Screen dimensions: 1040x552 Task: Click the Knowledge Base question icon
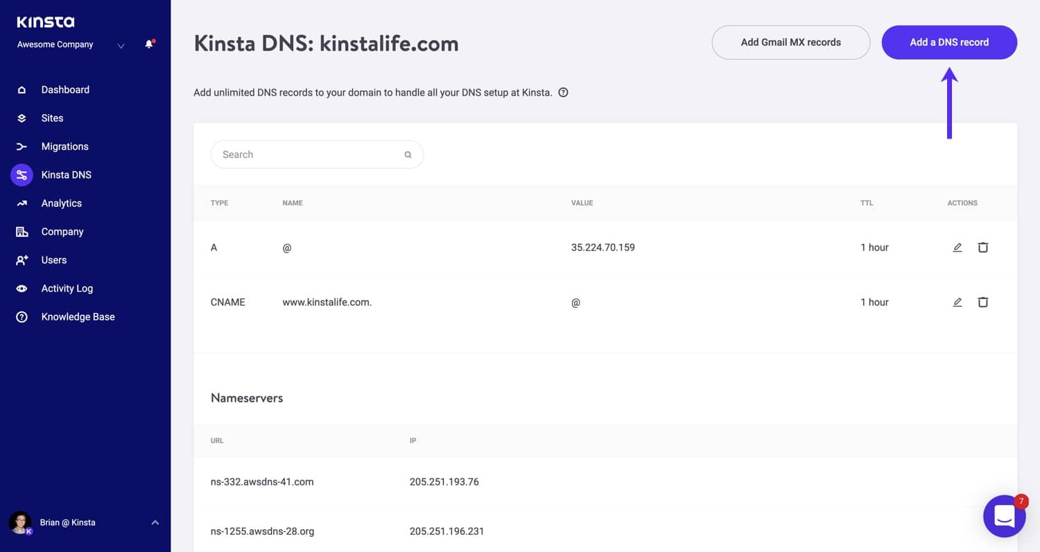point(21,317)
